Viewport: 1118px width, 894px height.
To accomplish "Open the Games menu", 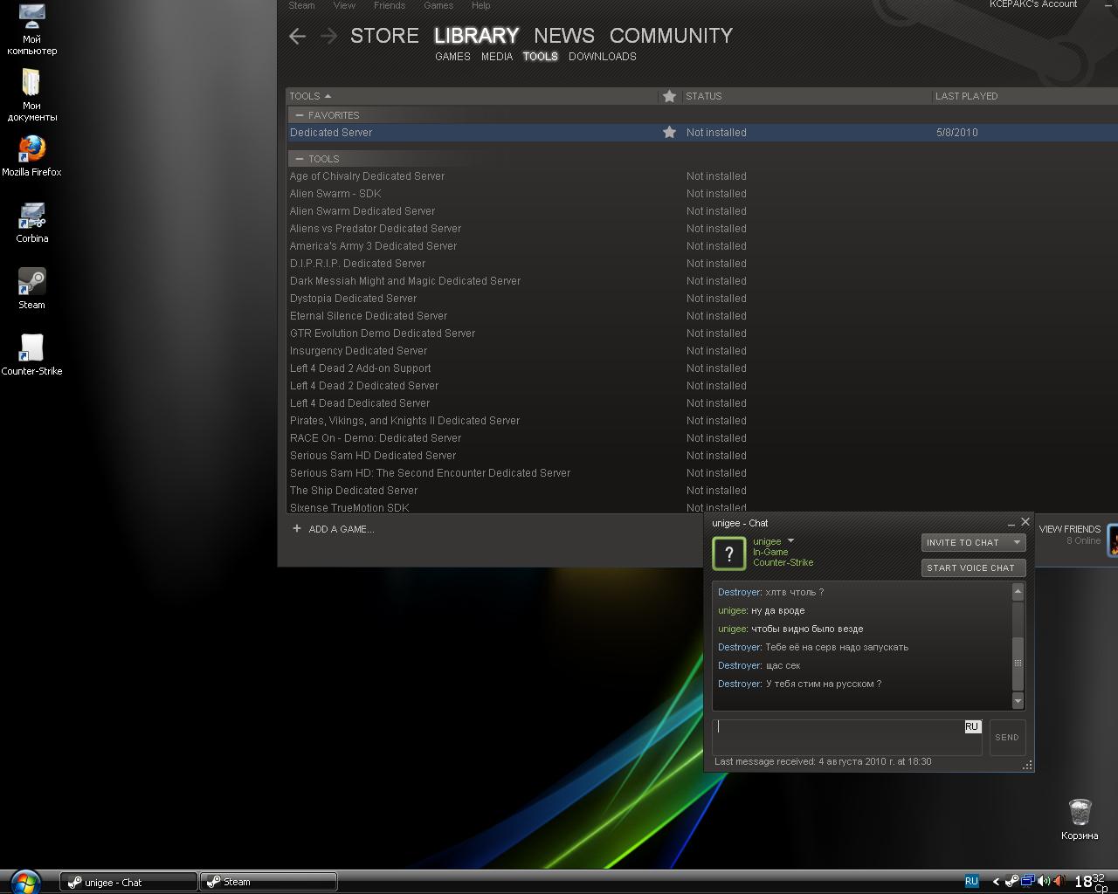I will (438, 5).
